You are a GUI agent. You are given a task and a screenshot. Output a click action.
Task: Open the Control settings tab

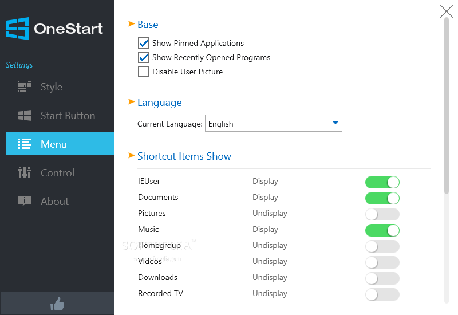point(60,172)
